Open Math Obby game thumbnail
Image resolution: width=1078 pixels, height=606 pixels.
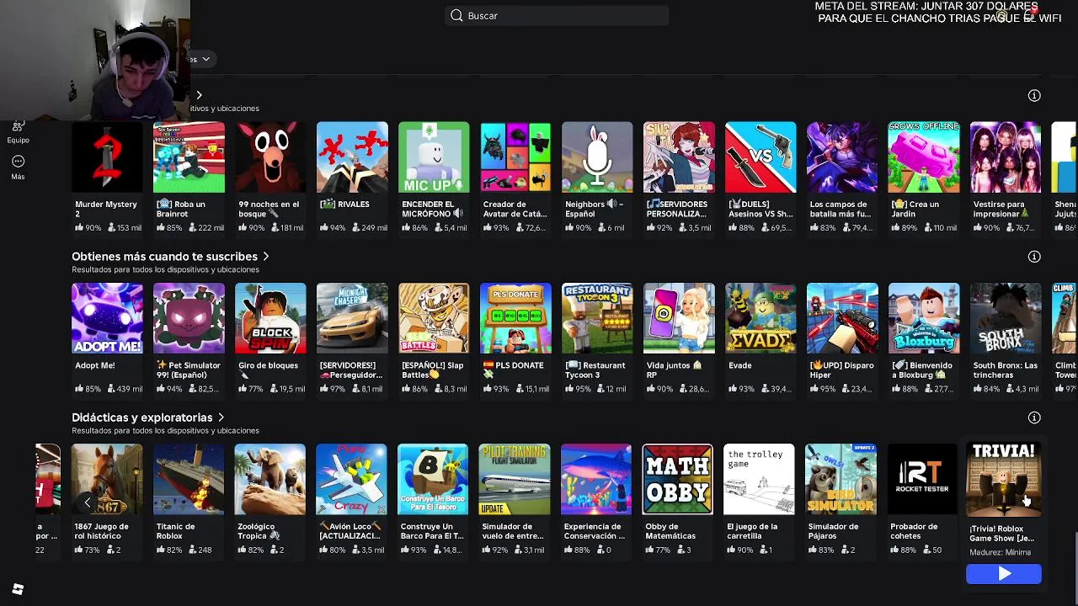678,479
